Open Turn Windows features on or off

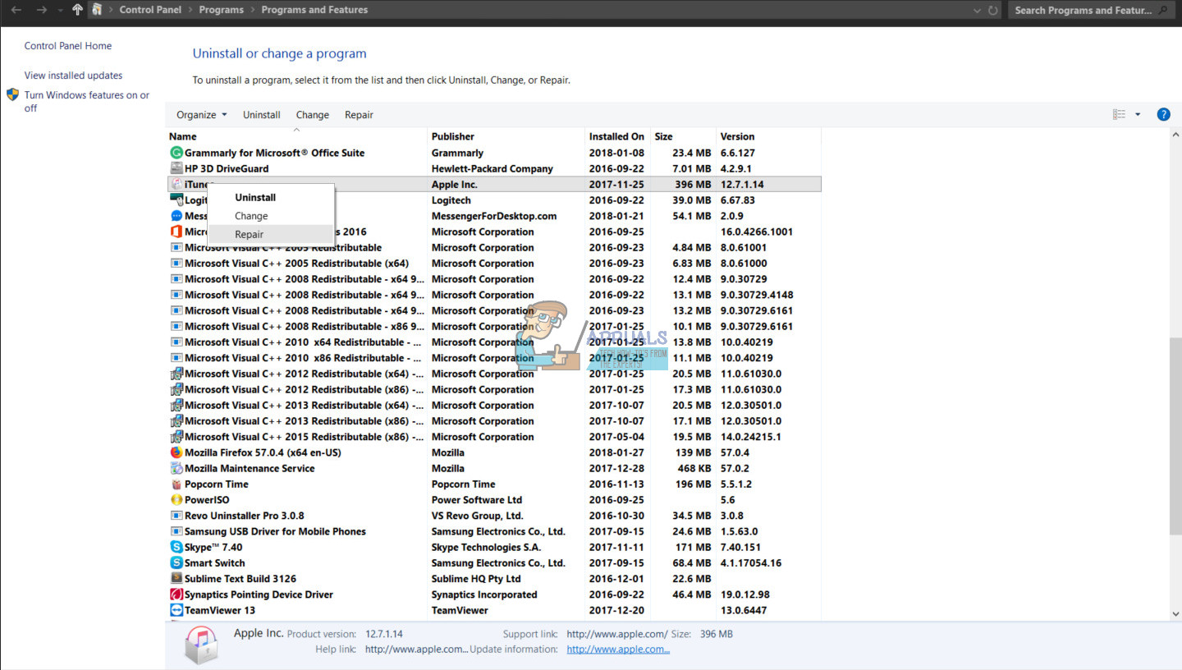point(87,102)
